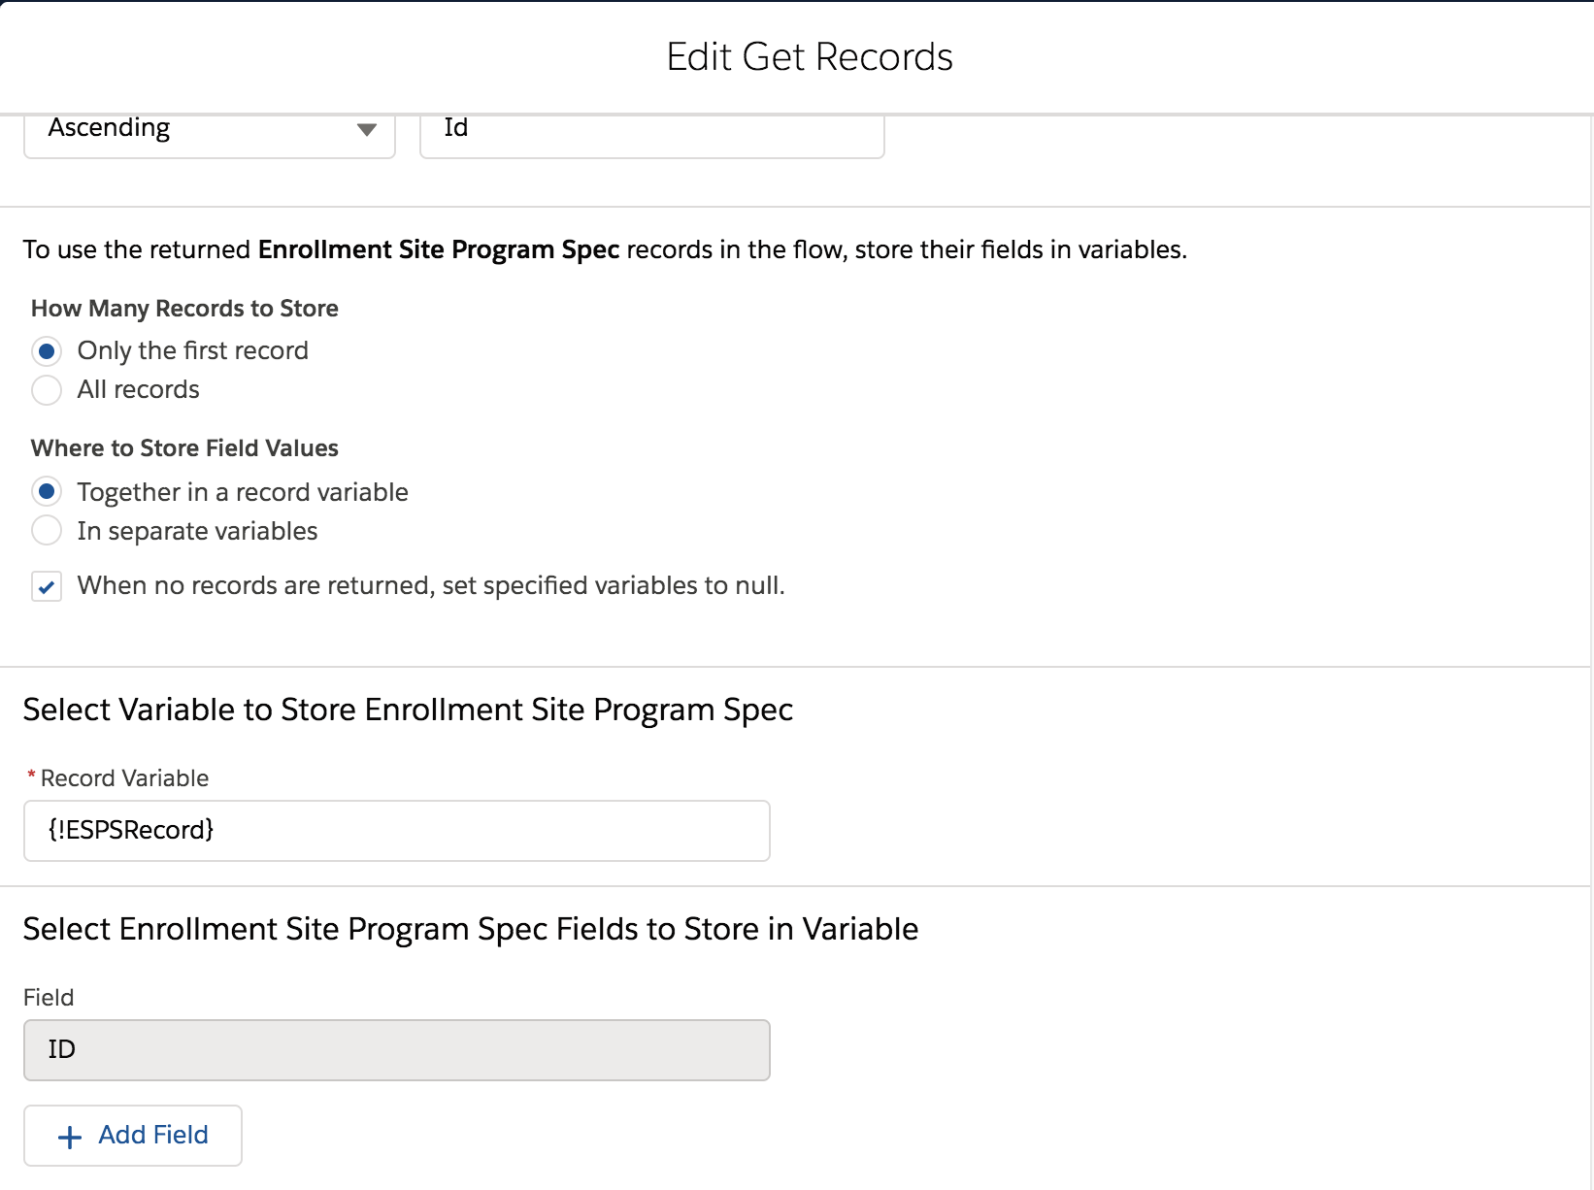Click the 'Where to Store Field Values' label
This screenshot has height=1190, width=1594.
184,448
